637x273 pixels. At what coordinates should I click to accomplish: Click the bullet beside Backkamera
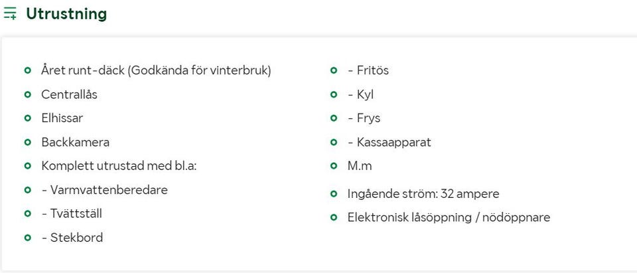[28, 142]
